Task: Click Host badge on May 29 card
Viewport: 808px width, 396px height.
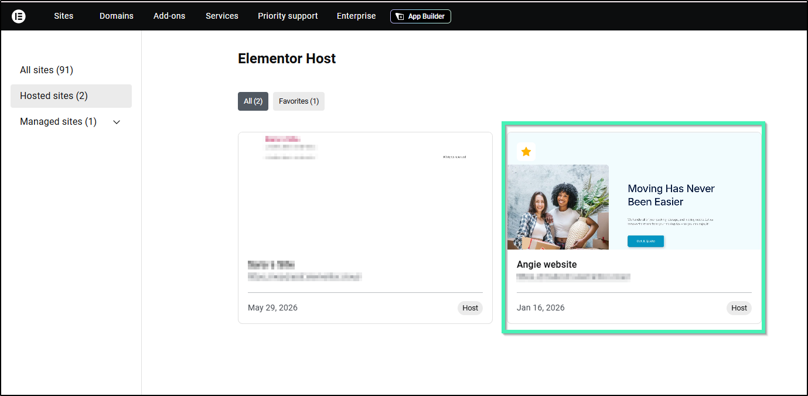Action: tap(470, 308)
